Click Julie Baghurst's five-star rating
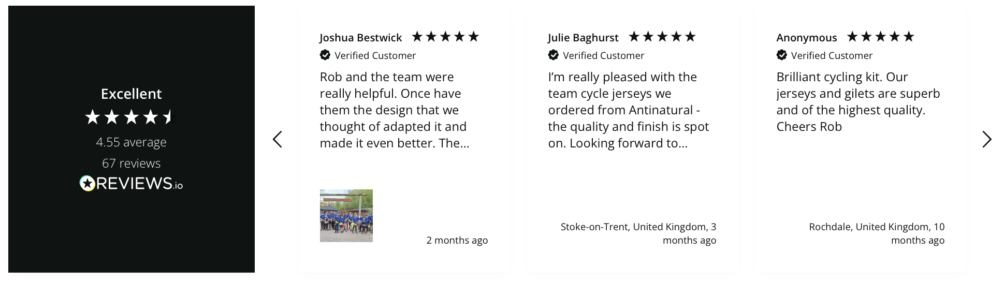 [x=662, y=37]
